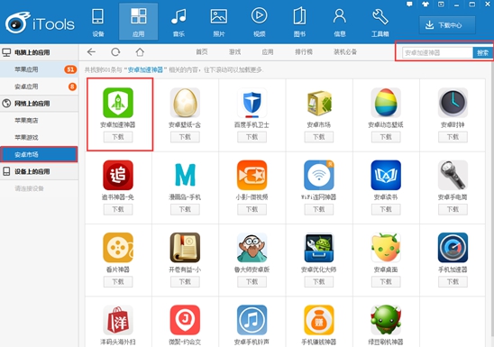Select the 装机必备 tab
This screenshot has height=347, width=494.
345,52
